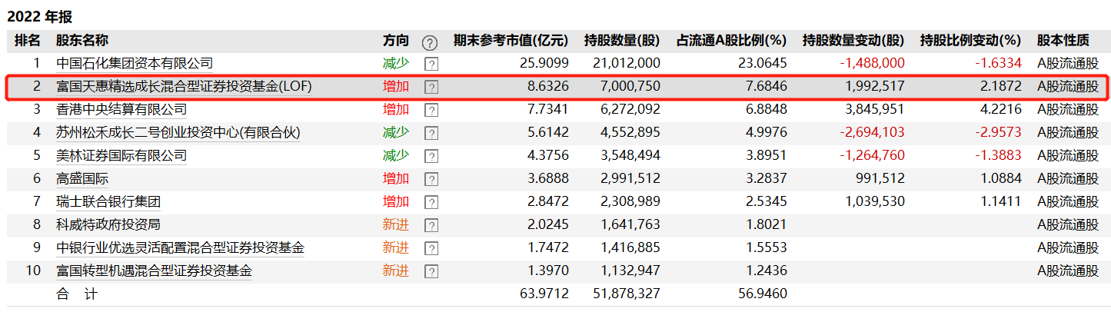Click ratio change -1.6334

[x=998, y=63]
